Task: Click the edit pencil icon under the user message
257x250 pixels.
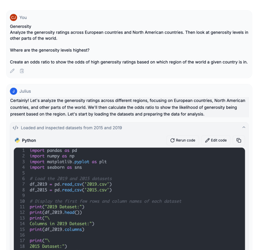Action: pyautogui.click(x=12, y=71)
